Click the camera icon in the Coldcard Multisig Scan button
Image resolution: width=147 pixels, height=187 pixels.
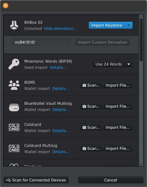[84, 149]
